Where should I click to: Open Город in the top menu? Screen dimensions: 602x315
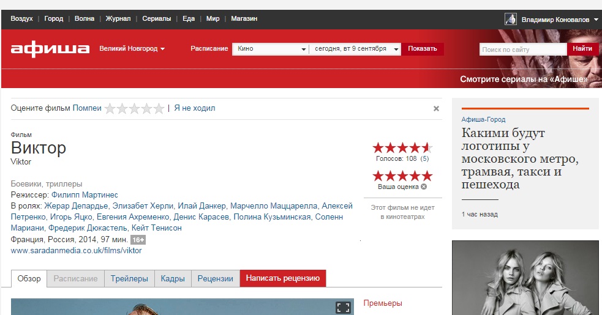coord(54,18)
